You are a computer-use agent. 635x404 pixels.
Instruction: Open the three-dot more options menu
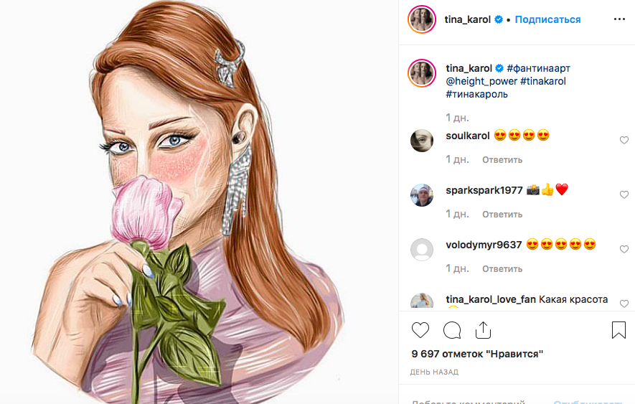coord(620,20)
